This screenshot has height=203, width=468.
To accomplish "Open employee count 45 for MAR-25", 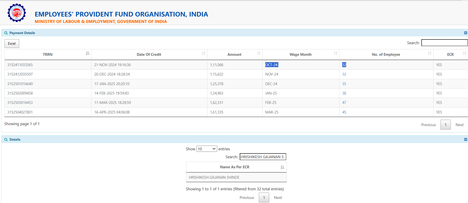I will click(x=344, y=112).
